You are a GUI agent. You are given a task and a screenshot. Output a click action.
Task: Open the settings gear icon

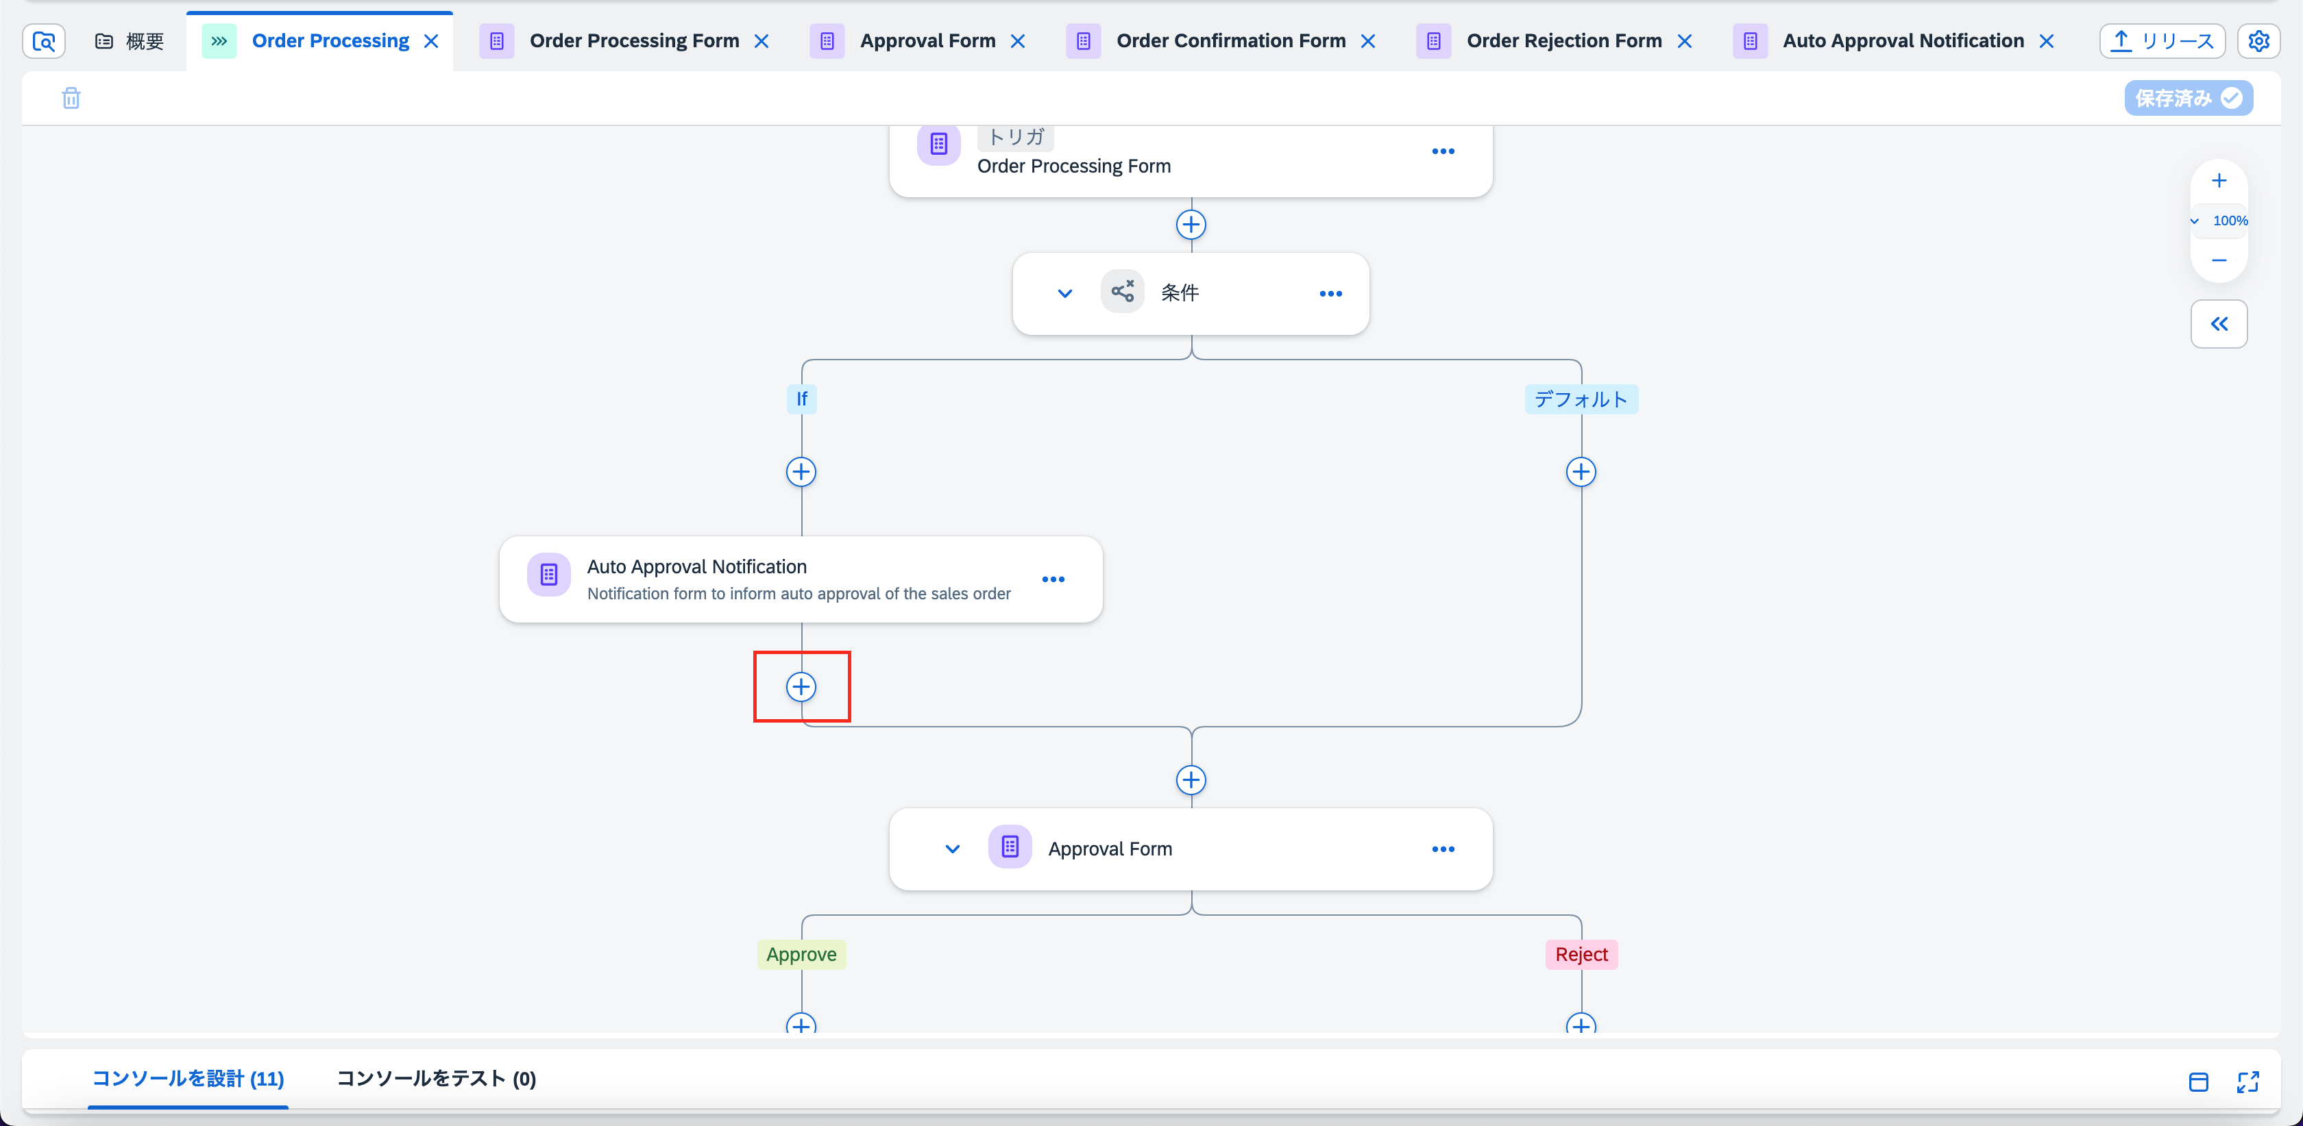point(2258,41)
